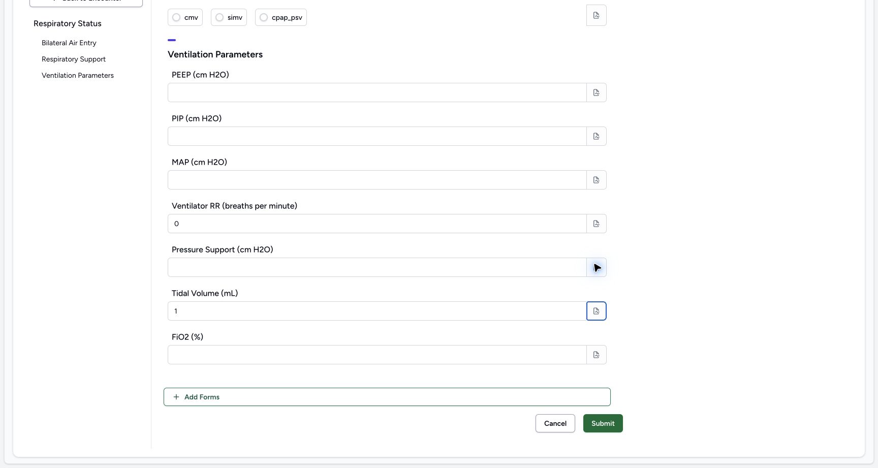Click the plus icon in Add Forms

point(176,397)
